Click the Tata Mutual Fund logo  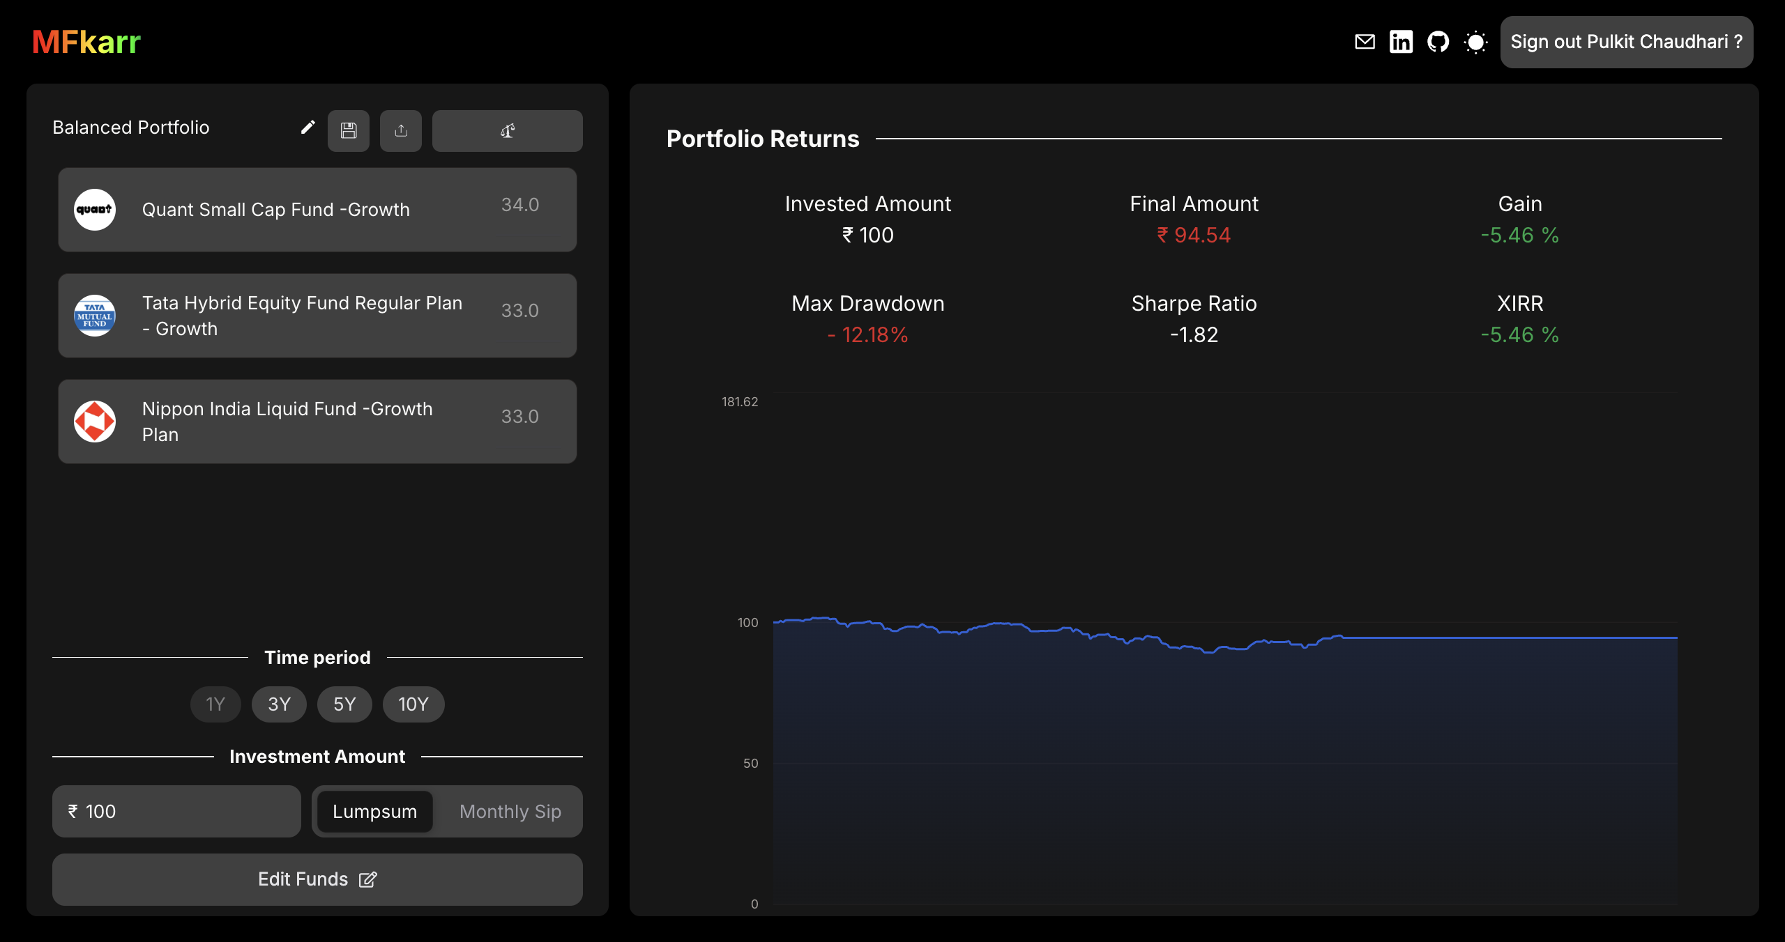pyautogui.click(x=95, y=315)
